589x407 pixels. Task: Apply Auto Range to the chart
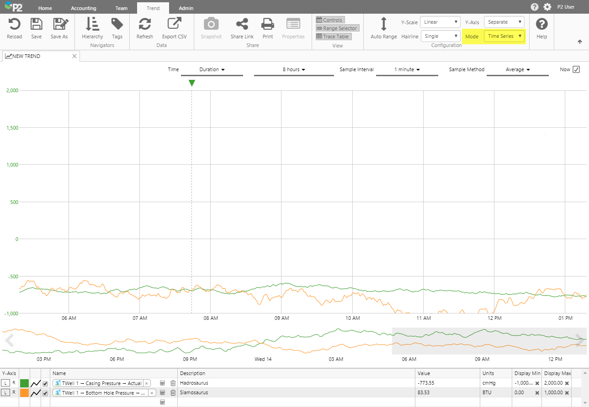pyautogui.click(x=383, y=24)
